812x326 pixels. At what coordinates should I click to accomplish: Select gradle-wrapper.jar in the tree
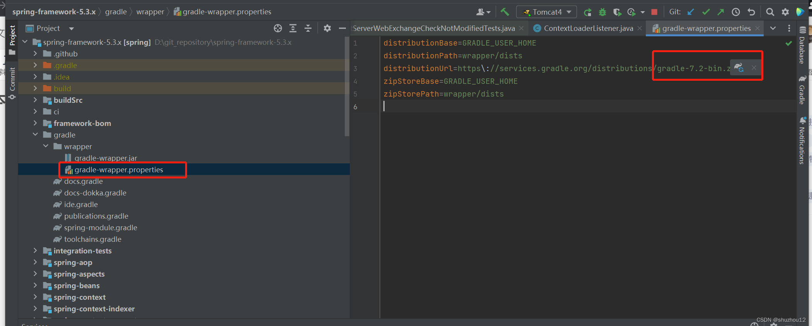[106, 158]
